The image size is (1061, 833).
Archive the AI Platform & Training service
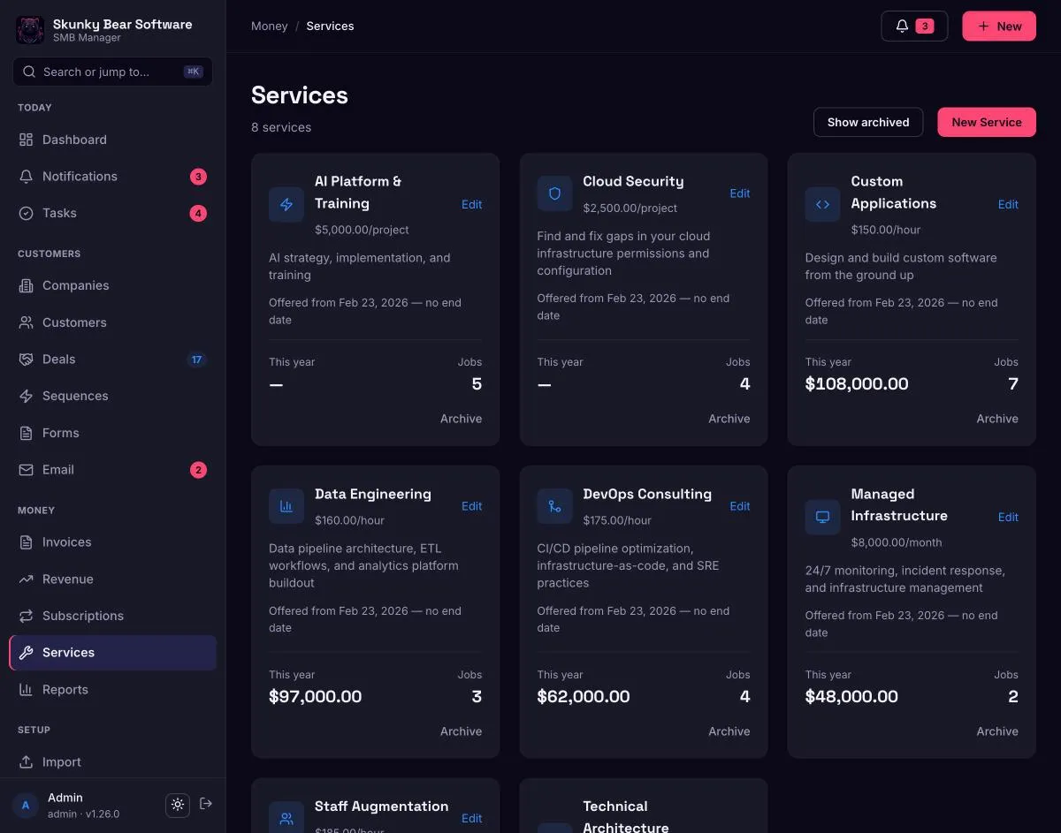pos(462,419)
